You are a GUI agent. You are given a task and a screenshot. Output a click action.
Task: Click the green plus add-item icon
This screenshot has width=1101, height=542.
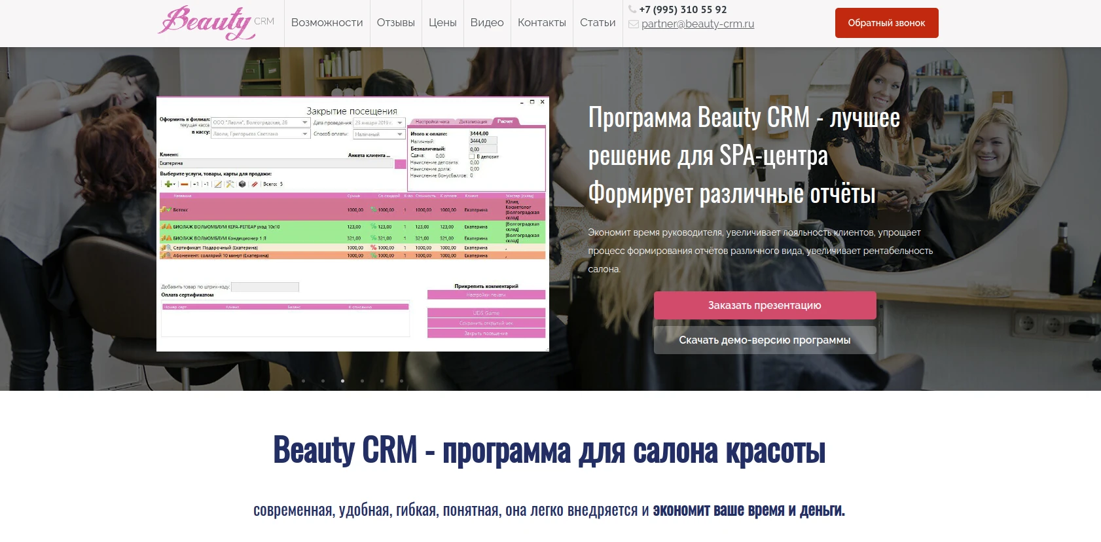(x=168, y=184)
